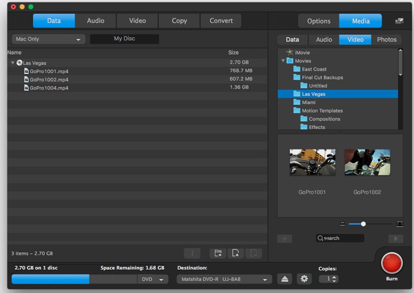This screenshot has width=414, height=293.
Task: Click the info button in the file toolbar
Action: (192, 253)
